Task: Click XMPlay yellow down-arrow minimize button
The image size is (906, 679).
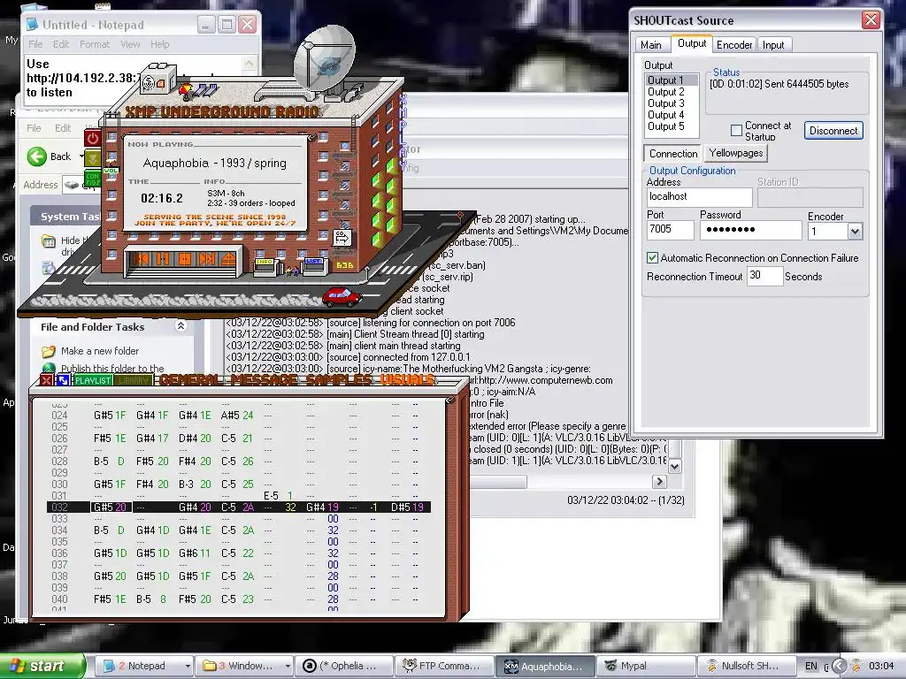Action: tap(92, 157)
